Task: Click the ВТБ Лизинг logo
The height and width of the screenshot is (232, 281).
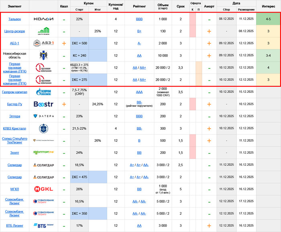Action: click(43, 226)
